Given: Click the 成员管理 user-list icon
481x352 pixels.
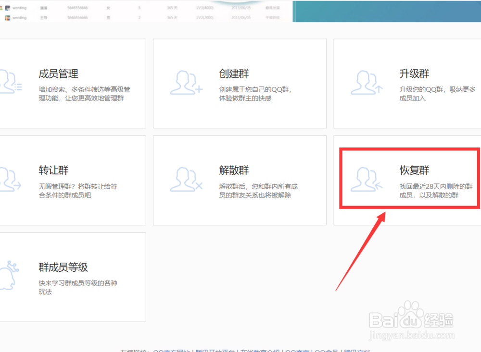Looking at the screenshot, I should click(x=11, y=82).
